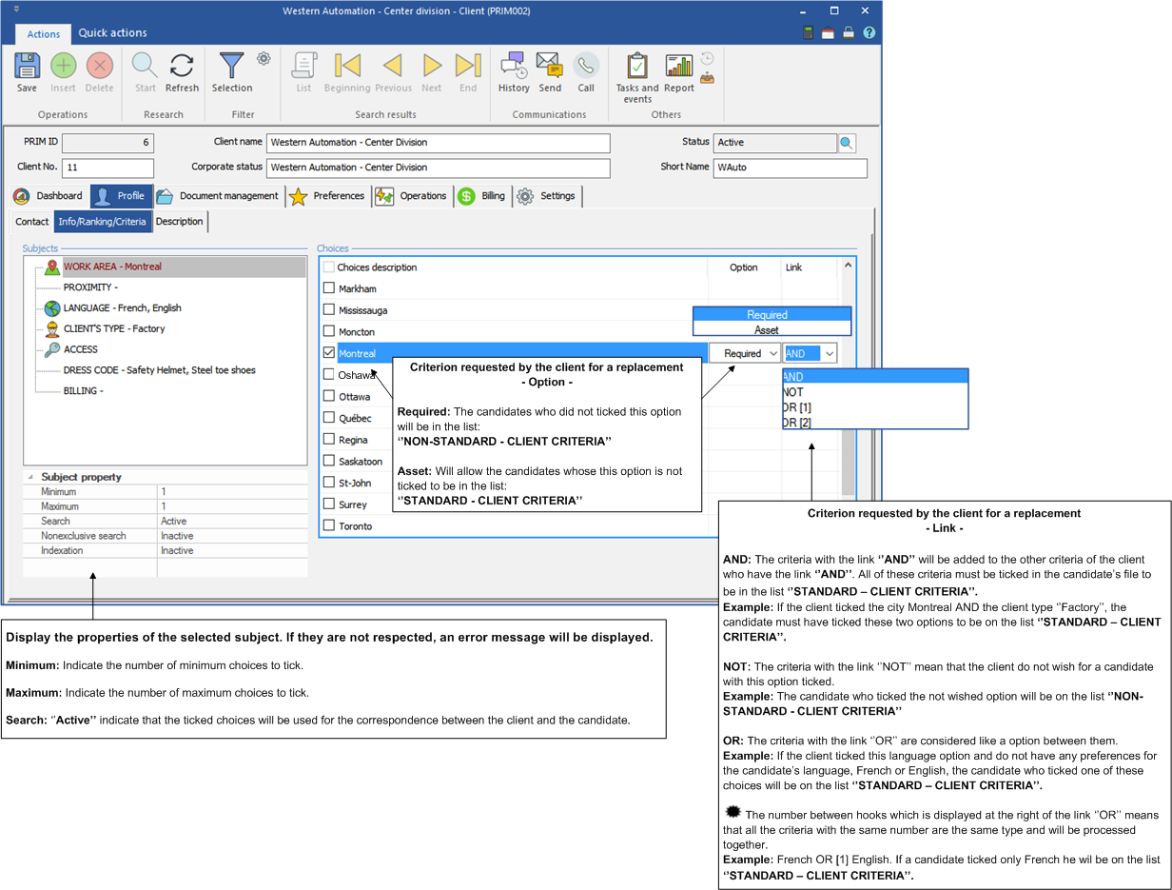Image resolution: width=1172 pixels, height=890 pixels.
Task: Tick the Saskatoon checkbox
Action: (x=329, y=461)
